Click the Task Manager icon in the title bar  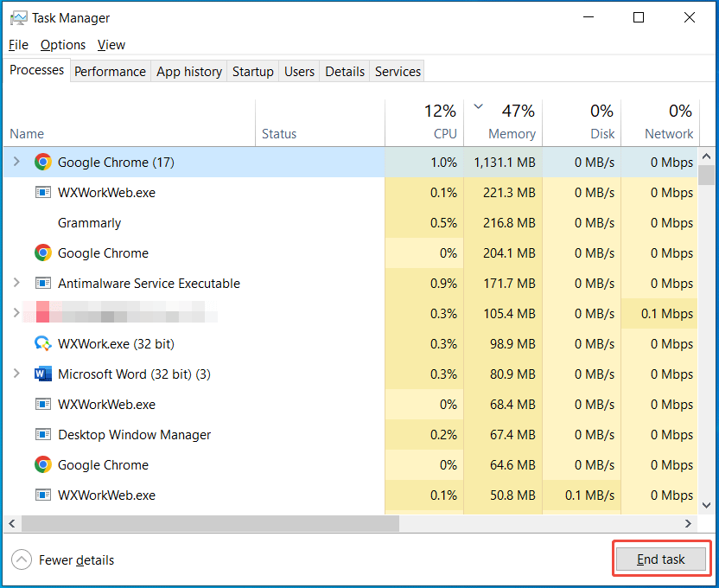pos(17,17)
